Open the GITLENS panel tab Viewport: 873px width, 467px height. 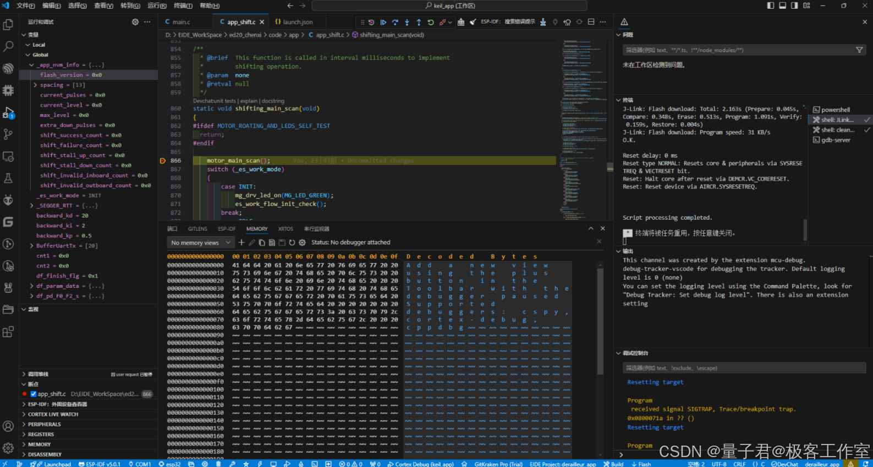pyautogui.click(x=197, y=229)
